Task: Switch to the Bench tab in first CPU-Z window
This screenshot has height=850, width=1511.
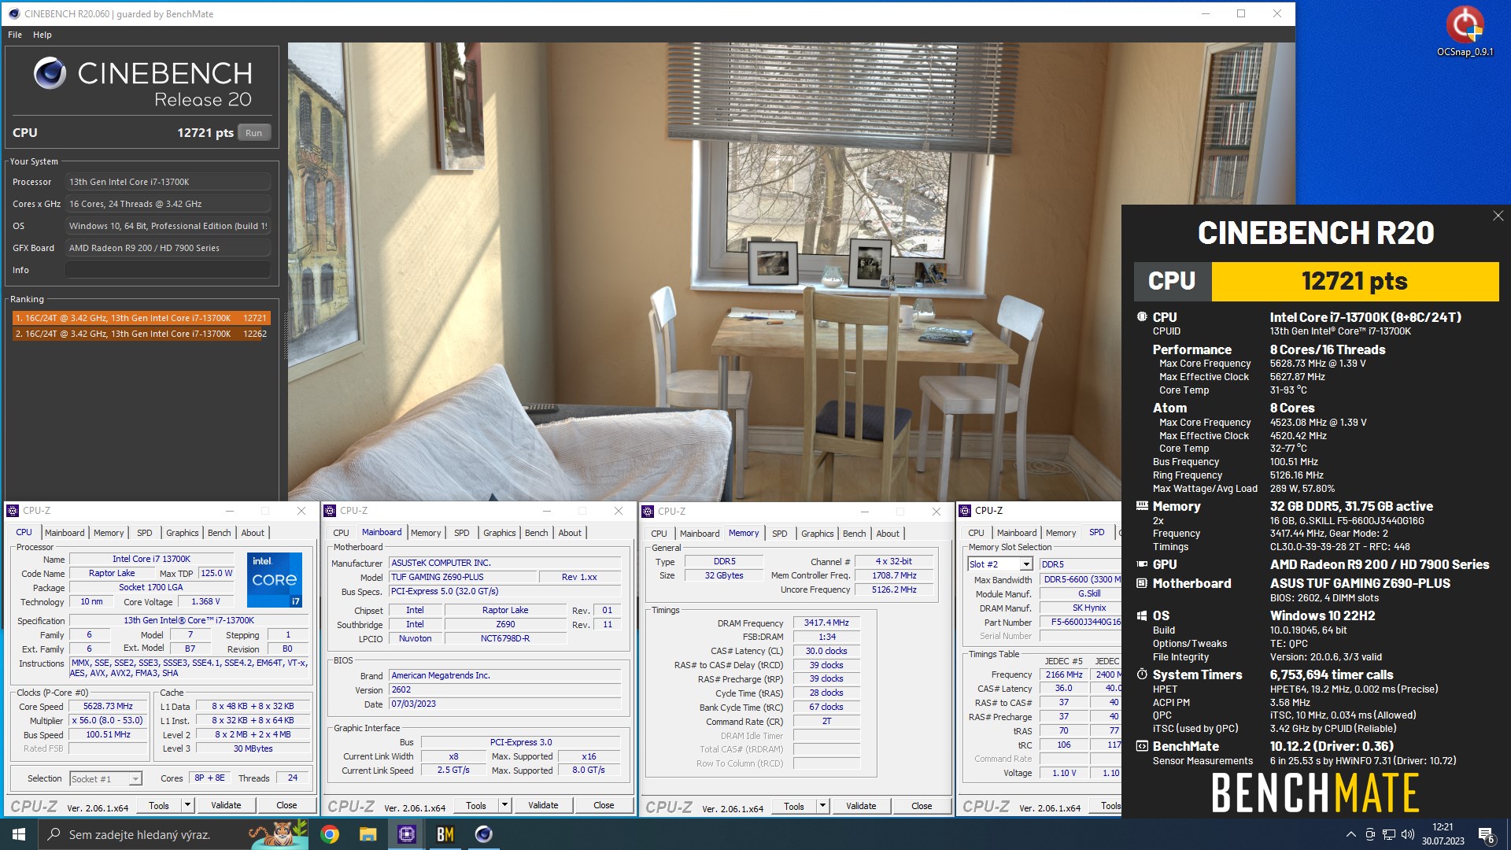Action: click(x=219, y=533)
